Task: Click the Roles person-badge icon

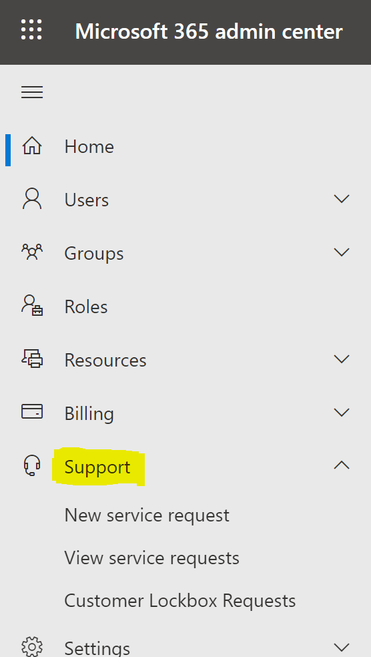Action: pyautogui.click(x=32, y=305)
